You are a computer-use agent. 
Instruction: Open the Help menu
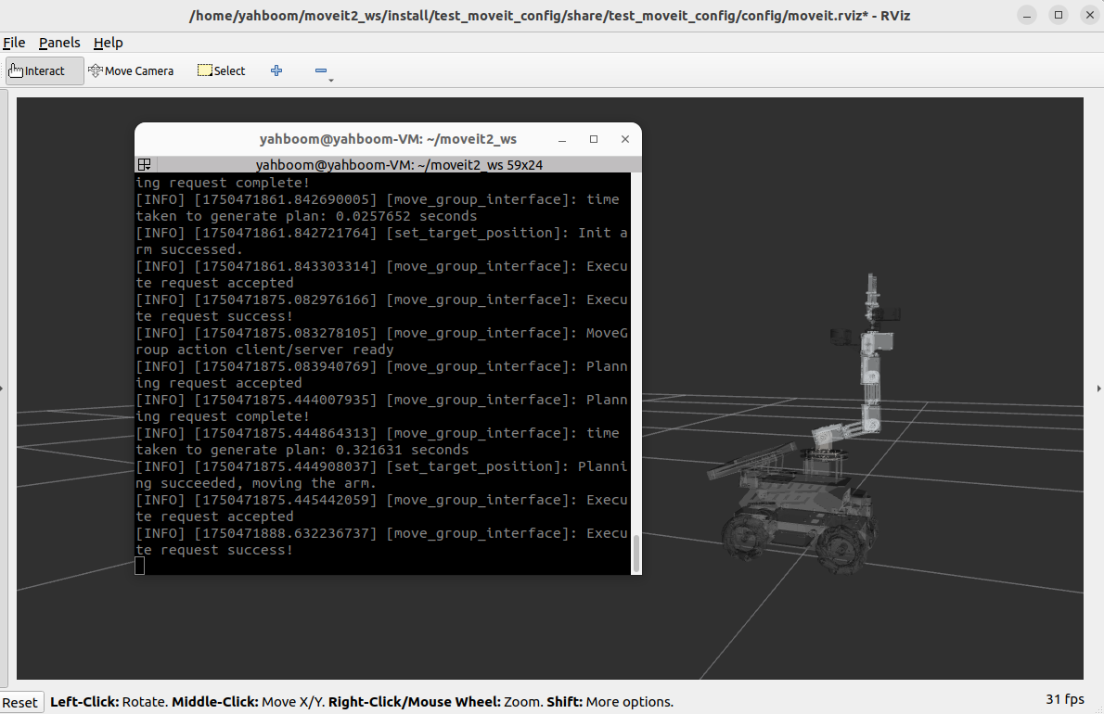pos(108,43)
